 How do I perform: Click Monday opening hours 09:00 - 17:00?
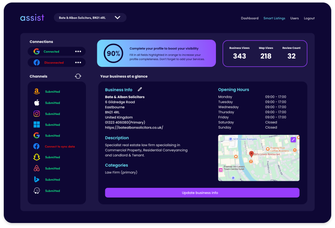coord(275,97)
